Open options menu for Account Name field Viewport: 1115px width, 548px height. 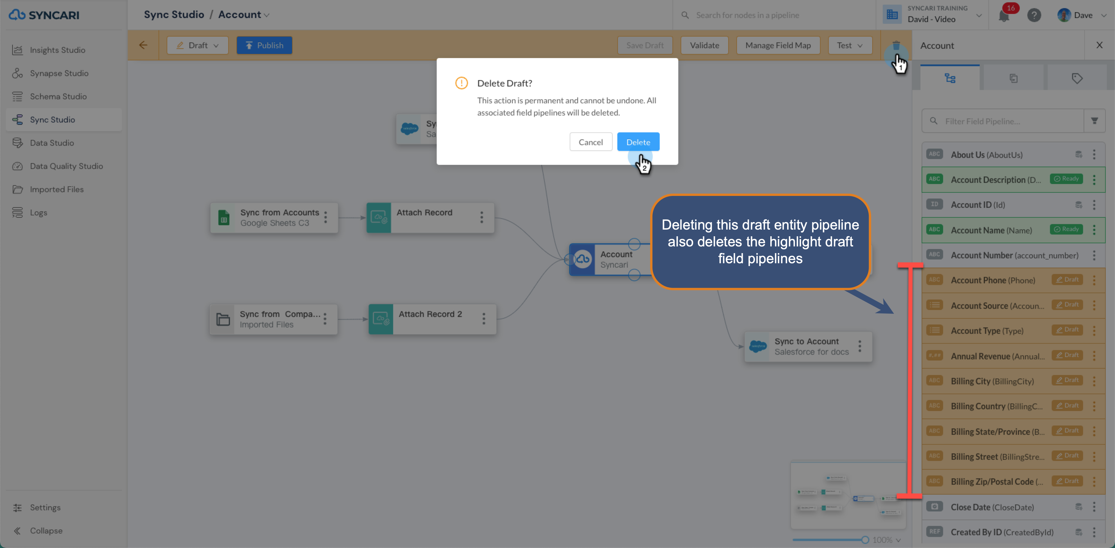tap(1094, 230)
